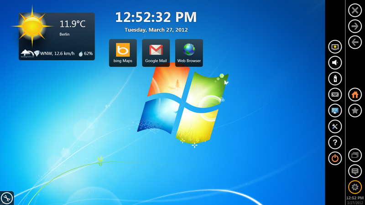
Task: Open the tools wrench-screwdriver icon
Action: [335, 127]
